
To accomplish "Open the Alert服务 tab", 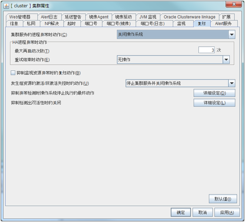I will pyautogui.click(x=223, y=24).
